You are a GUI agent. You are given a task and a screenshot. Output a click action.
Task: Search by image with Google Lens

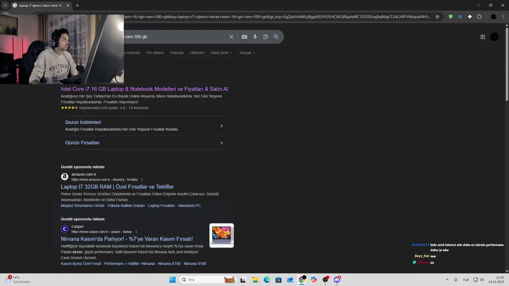click(266, 37)
